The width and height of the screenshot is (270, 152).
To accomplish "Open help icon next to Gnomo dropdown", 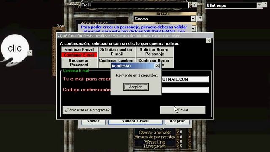I will tap(200, 19).
